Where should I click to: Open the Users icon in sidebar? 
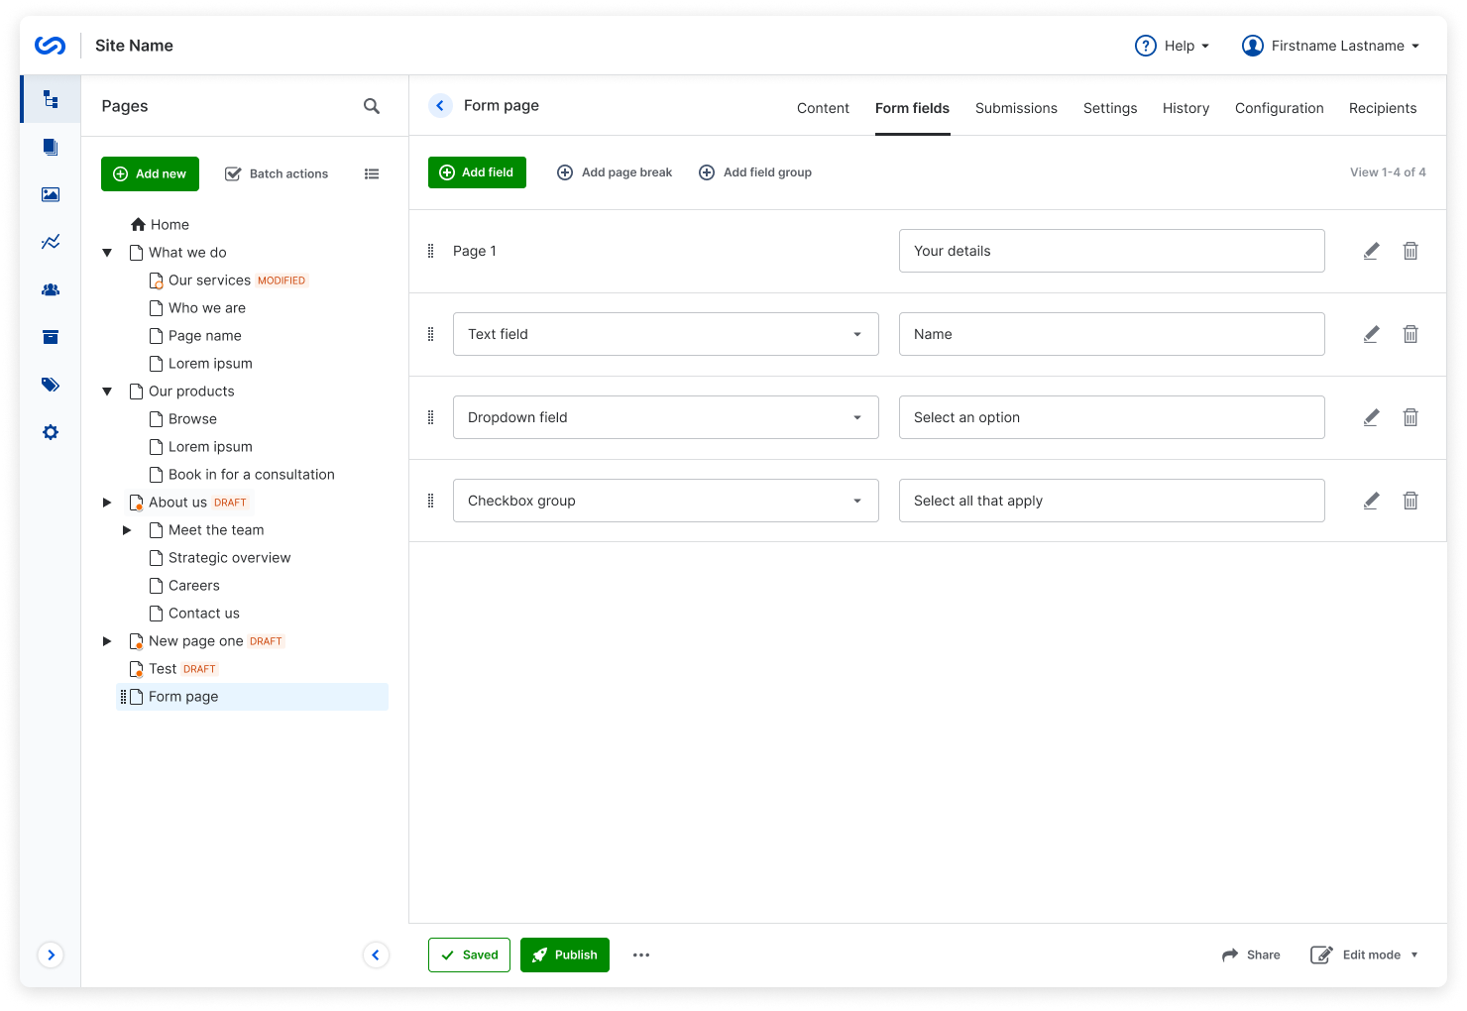point(51,289)
